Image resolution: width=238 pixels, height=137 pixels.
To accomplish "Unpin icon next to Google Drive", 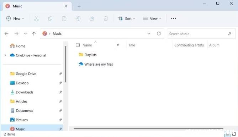I will click(60, 74).
